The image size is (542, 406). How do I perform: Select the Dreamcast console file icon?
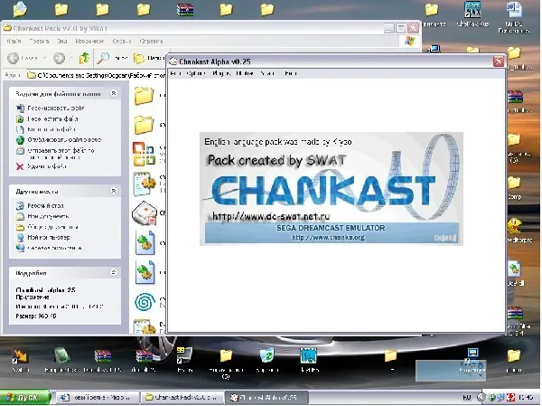[x=145, y=212]
